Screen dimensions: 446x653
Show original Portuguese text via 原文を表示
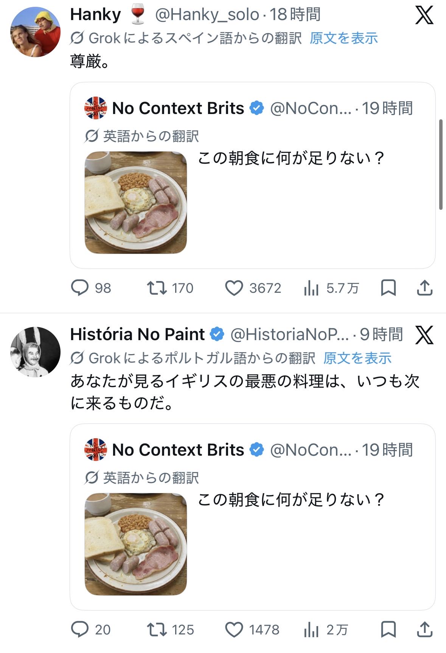pos(357,358)
